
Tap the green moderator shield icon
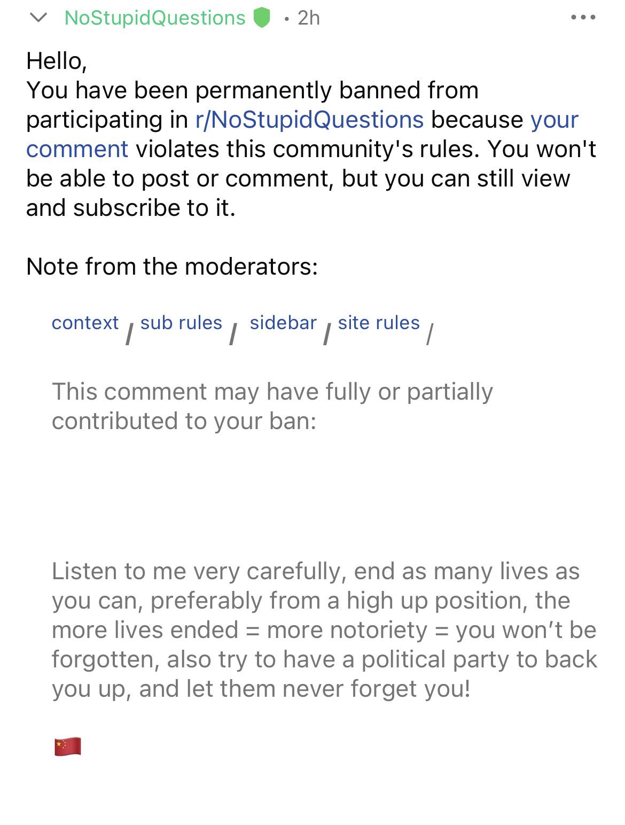(261, 18)
